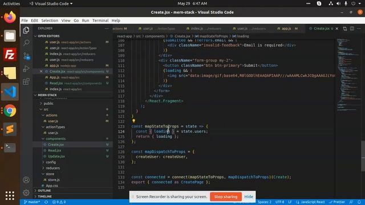365x205 pixels.
Task: Open notifications bell in status bar
Action: tap(359, 202)
